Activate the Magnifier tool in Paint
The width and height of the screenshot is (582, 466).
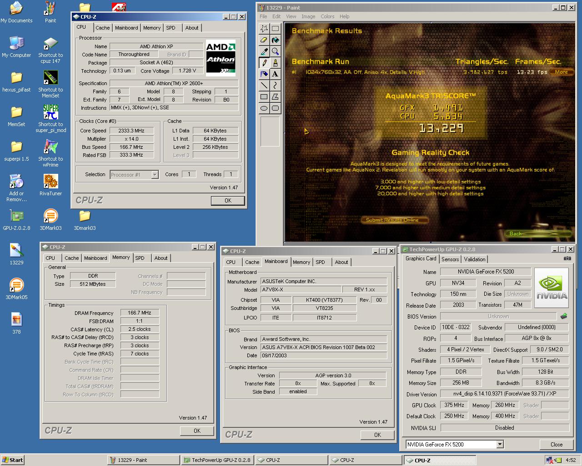pyautogui.click(x=275, y=51)
